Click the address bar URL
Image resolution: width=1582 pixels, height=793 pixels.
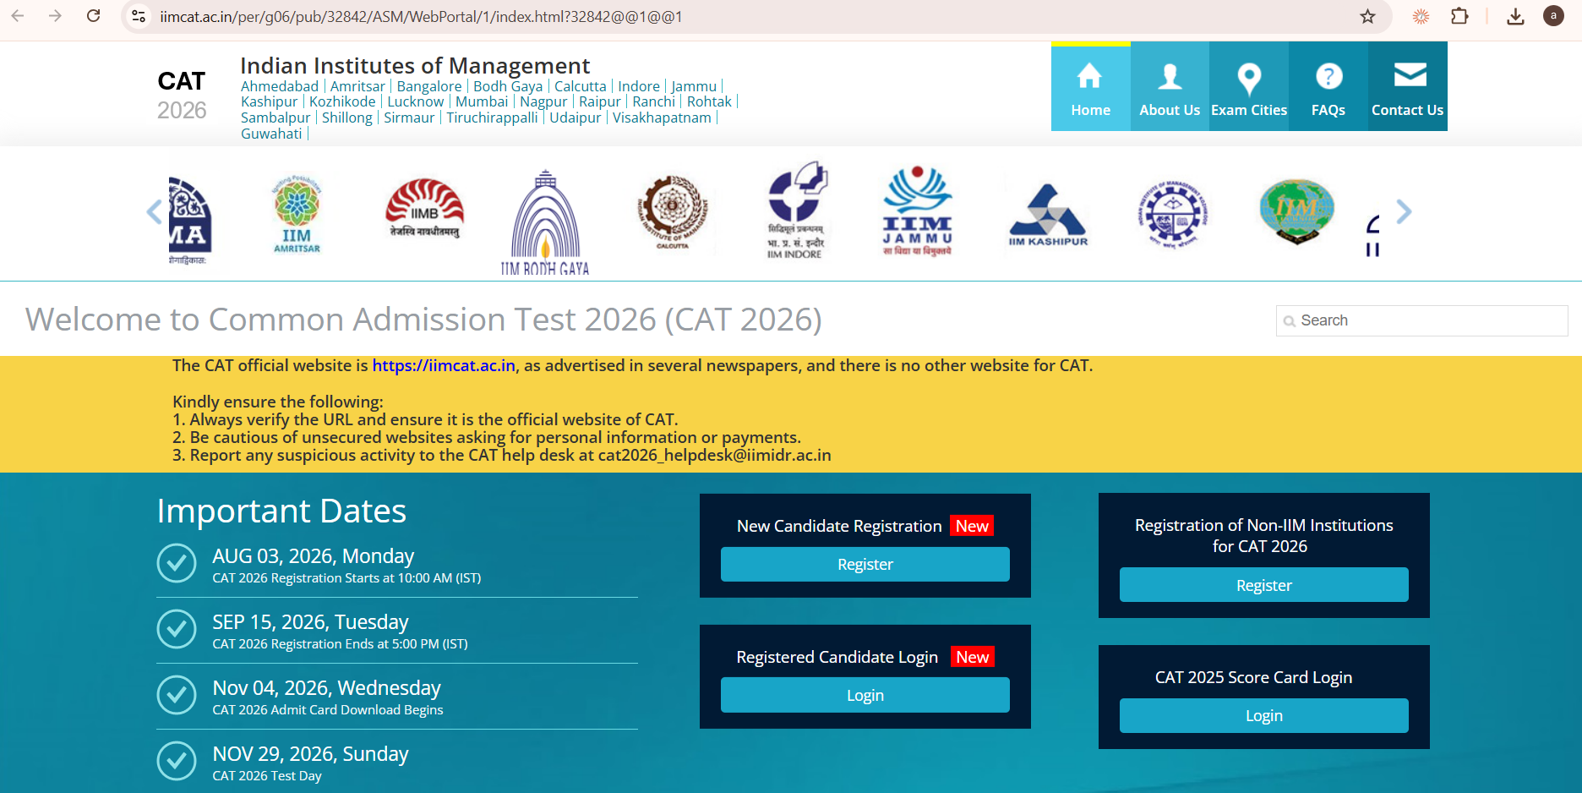coord(421,16)
